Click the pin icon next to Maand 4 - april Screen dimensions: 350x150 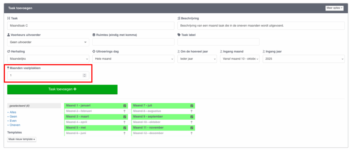125,122
